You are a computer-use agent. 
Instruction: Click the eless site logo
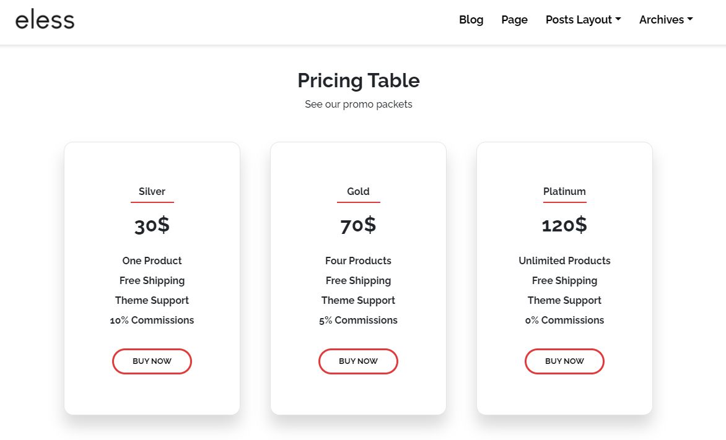pos(45,20)
